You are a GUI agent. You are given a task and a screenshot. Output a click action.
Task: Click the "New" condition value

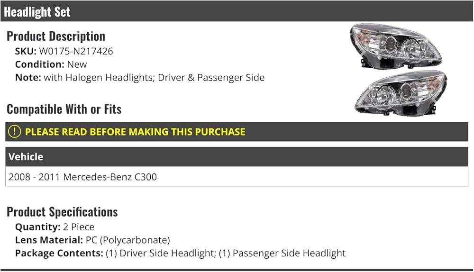point(77,64)
